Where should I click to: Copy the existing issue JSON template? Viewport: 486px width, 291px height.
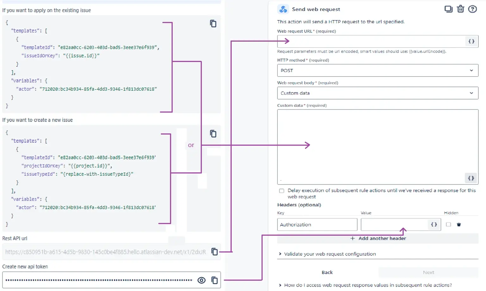(213, 24)
